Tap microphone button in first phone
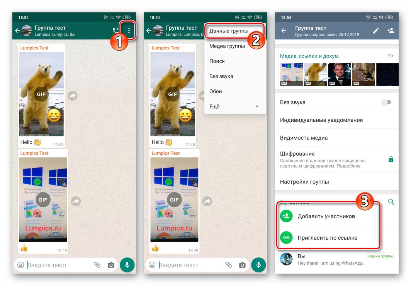 (127, 265)
